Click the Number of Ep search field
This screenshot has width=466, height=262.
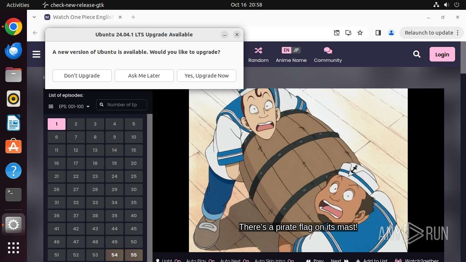pyautogui.click(x=122, y=105)
